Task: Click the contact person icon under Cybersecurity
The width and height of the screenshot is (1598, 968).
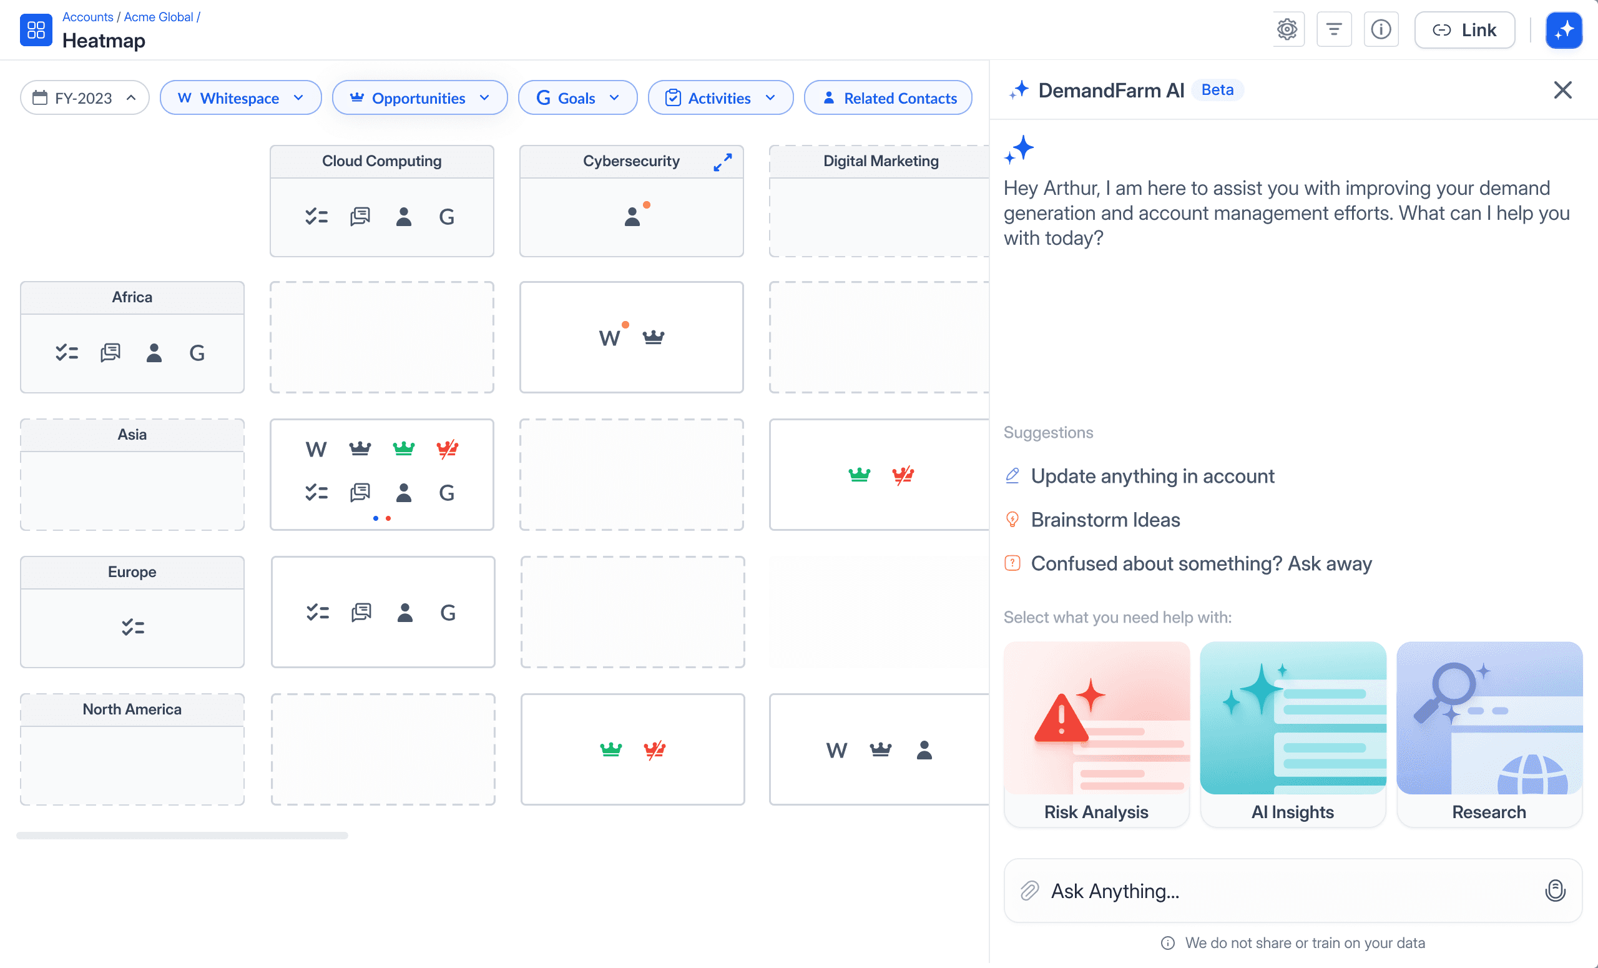Action: [x=632, y=217]
